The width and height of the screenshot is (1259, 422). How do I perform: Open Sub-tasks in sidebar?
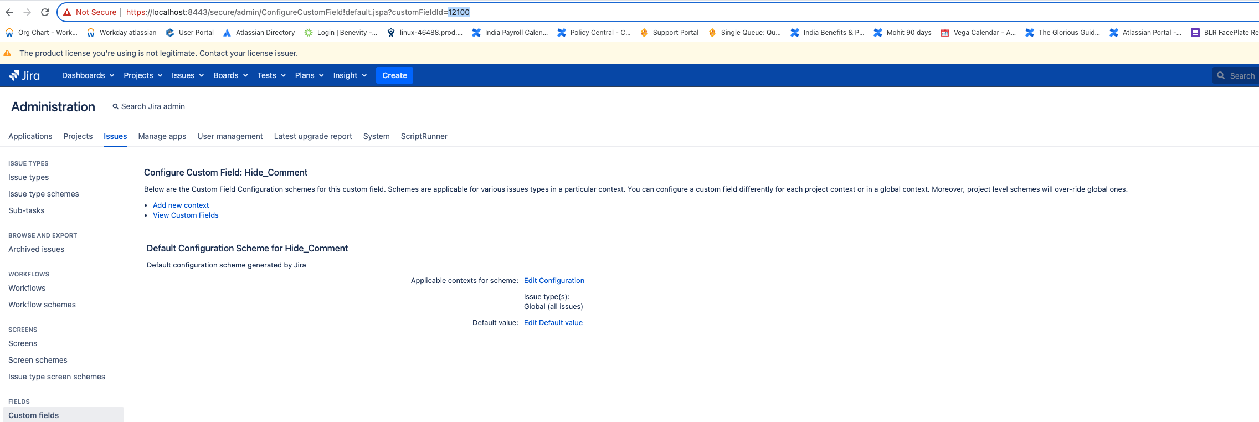pyautogui.click(x=27, y=210)
